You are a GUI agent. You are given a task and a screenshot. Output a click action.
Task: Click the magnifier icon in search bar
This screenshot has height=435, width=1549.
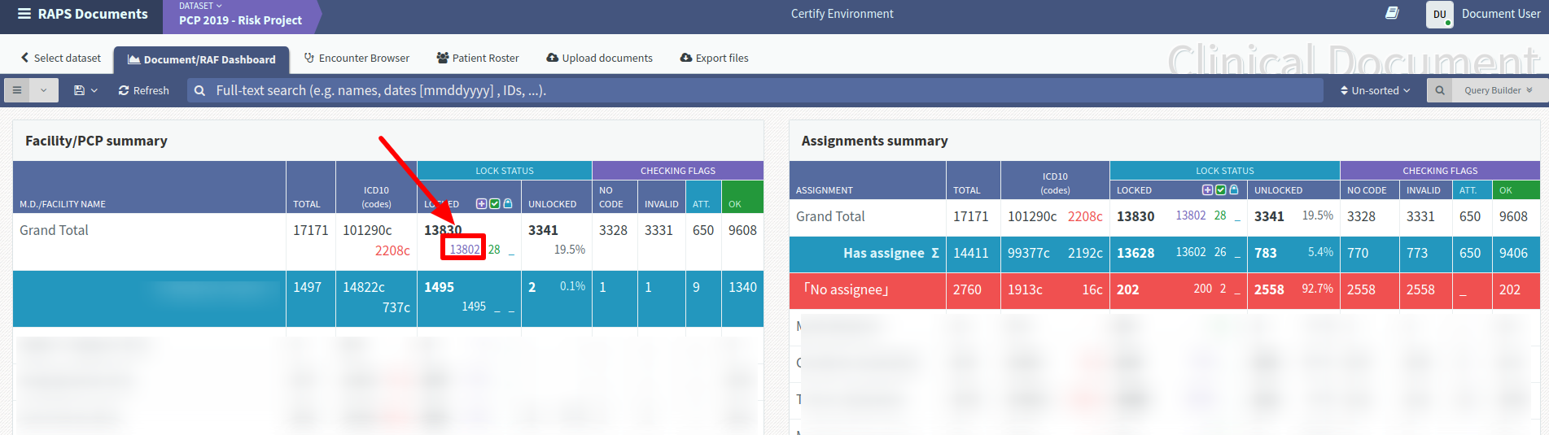[x=199, y=90]
